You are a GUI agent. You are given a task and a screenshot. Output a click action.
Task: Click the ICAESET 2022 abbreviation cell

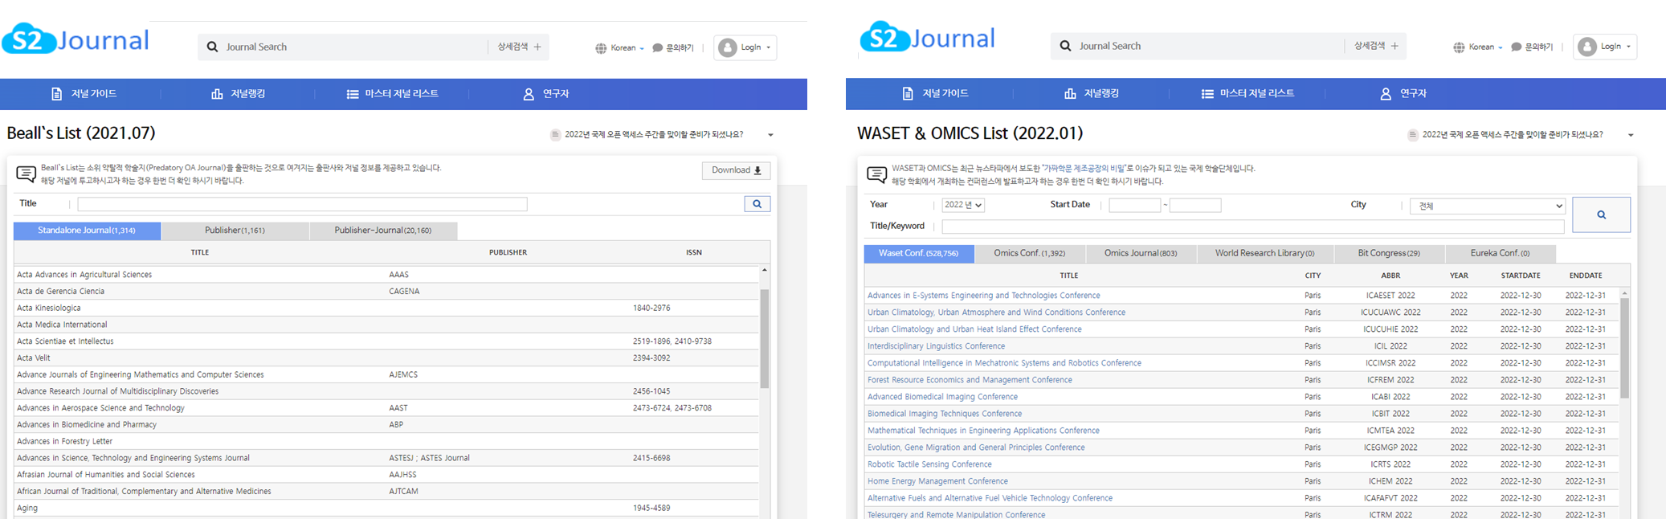(1390, 296)
